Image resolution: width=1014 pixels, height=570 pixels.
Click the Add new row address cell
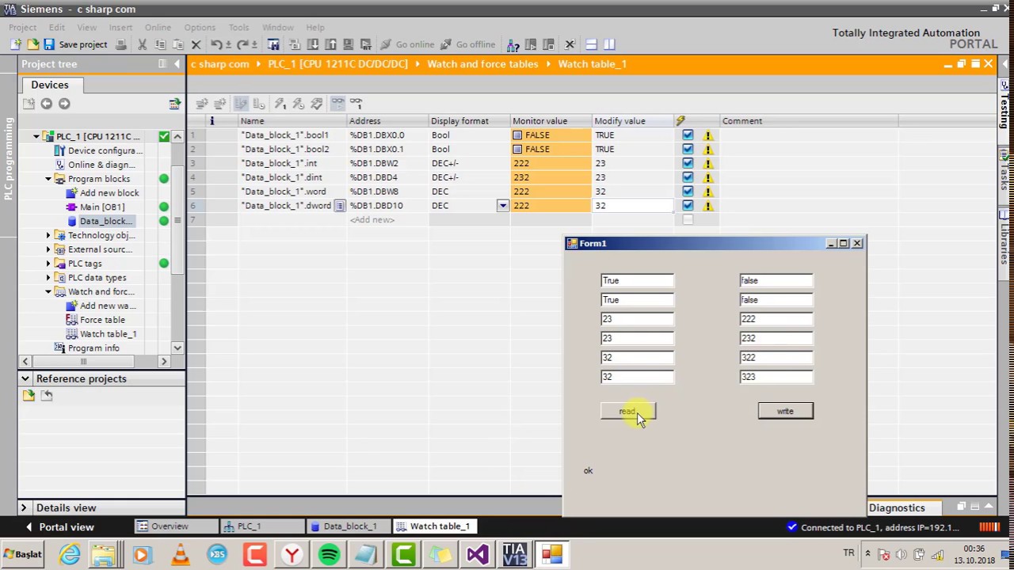pyautogui.click(x=387, y=220)
